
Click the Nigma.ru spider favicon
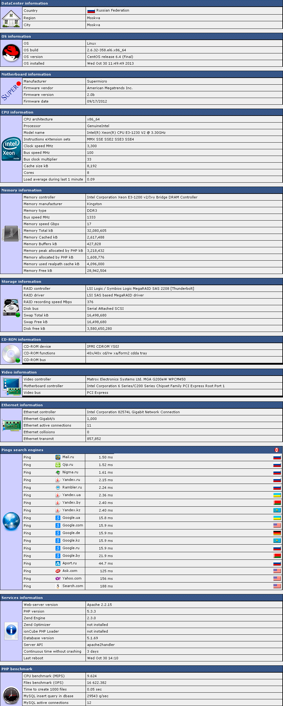click(58, 472)
